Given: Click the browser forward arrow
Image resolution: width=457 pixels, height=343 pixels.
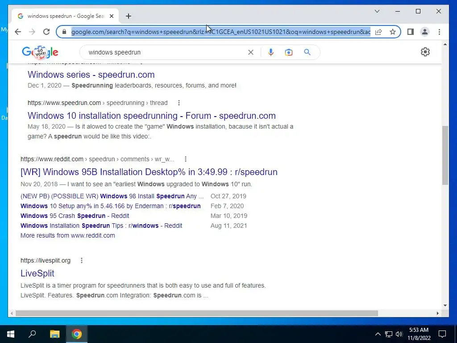Looking at the screenshot, I should coord(32,32).
